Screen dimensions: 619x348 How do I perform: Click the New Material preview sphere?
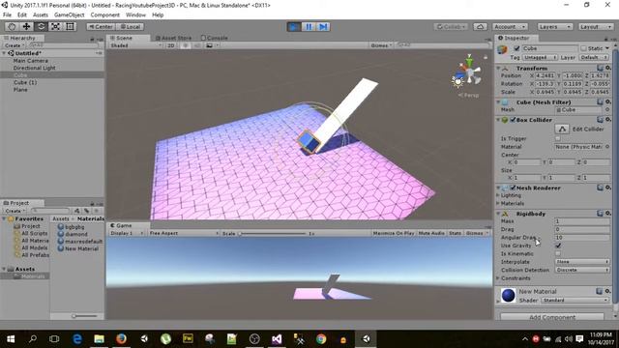click(x=509, y=295)
